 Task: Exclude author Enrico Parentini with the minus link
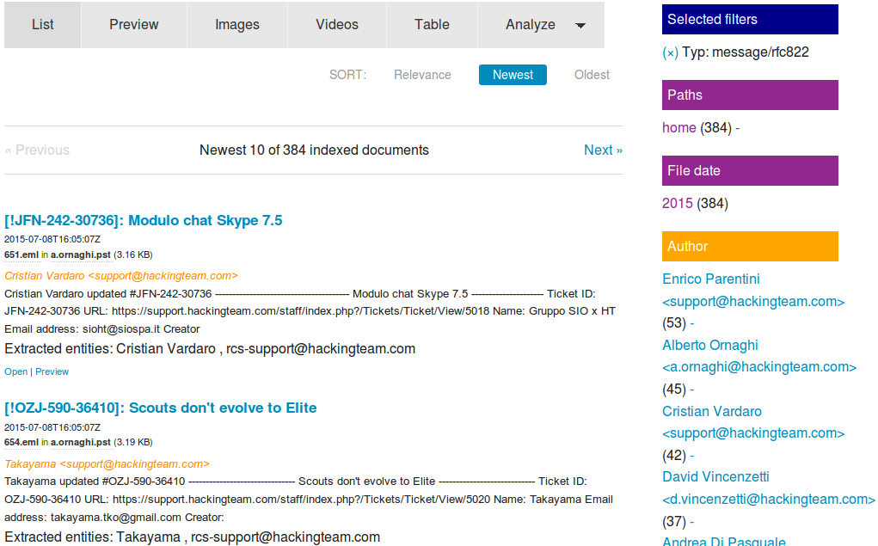pyautogui.click(x=692, y=323)
